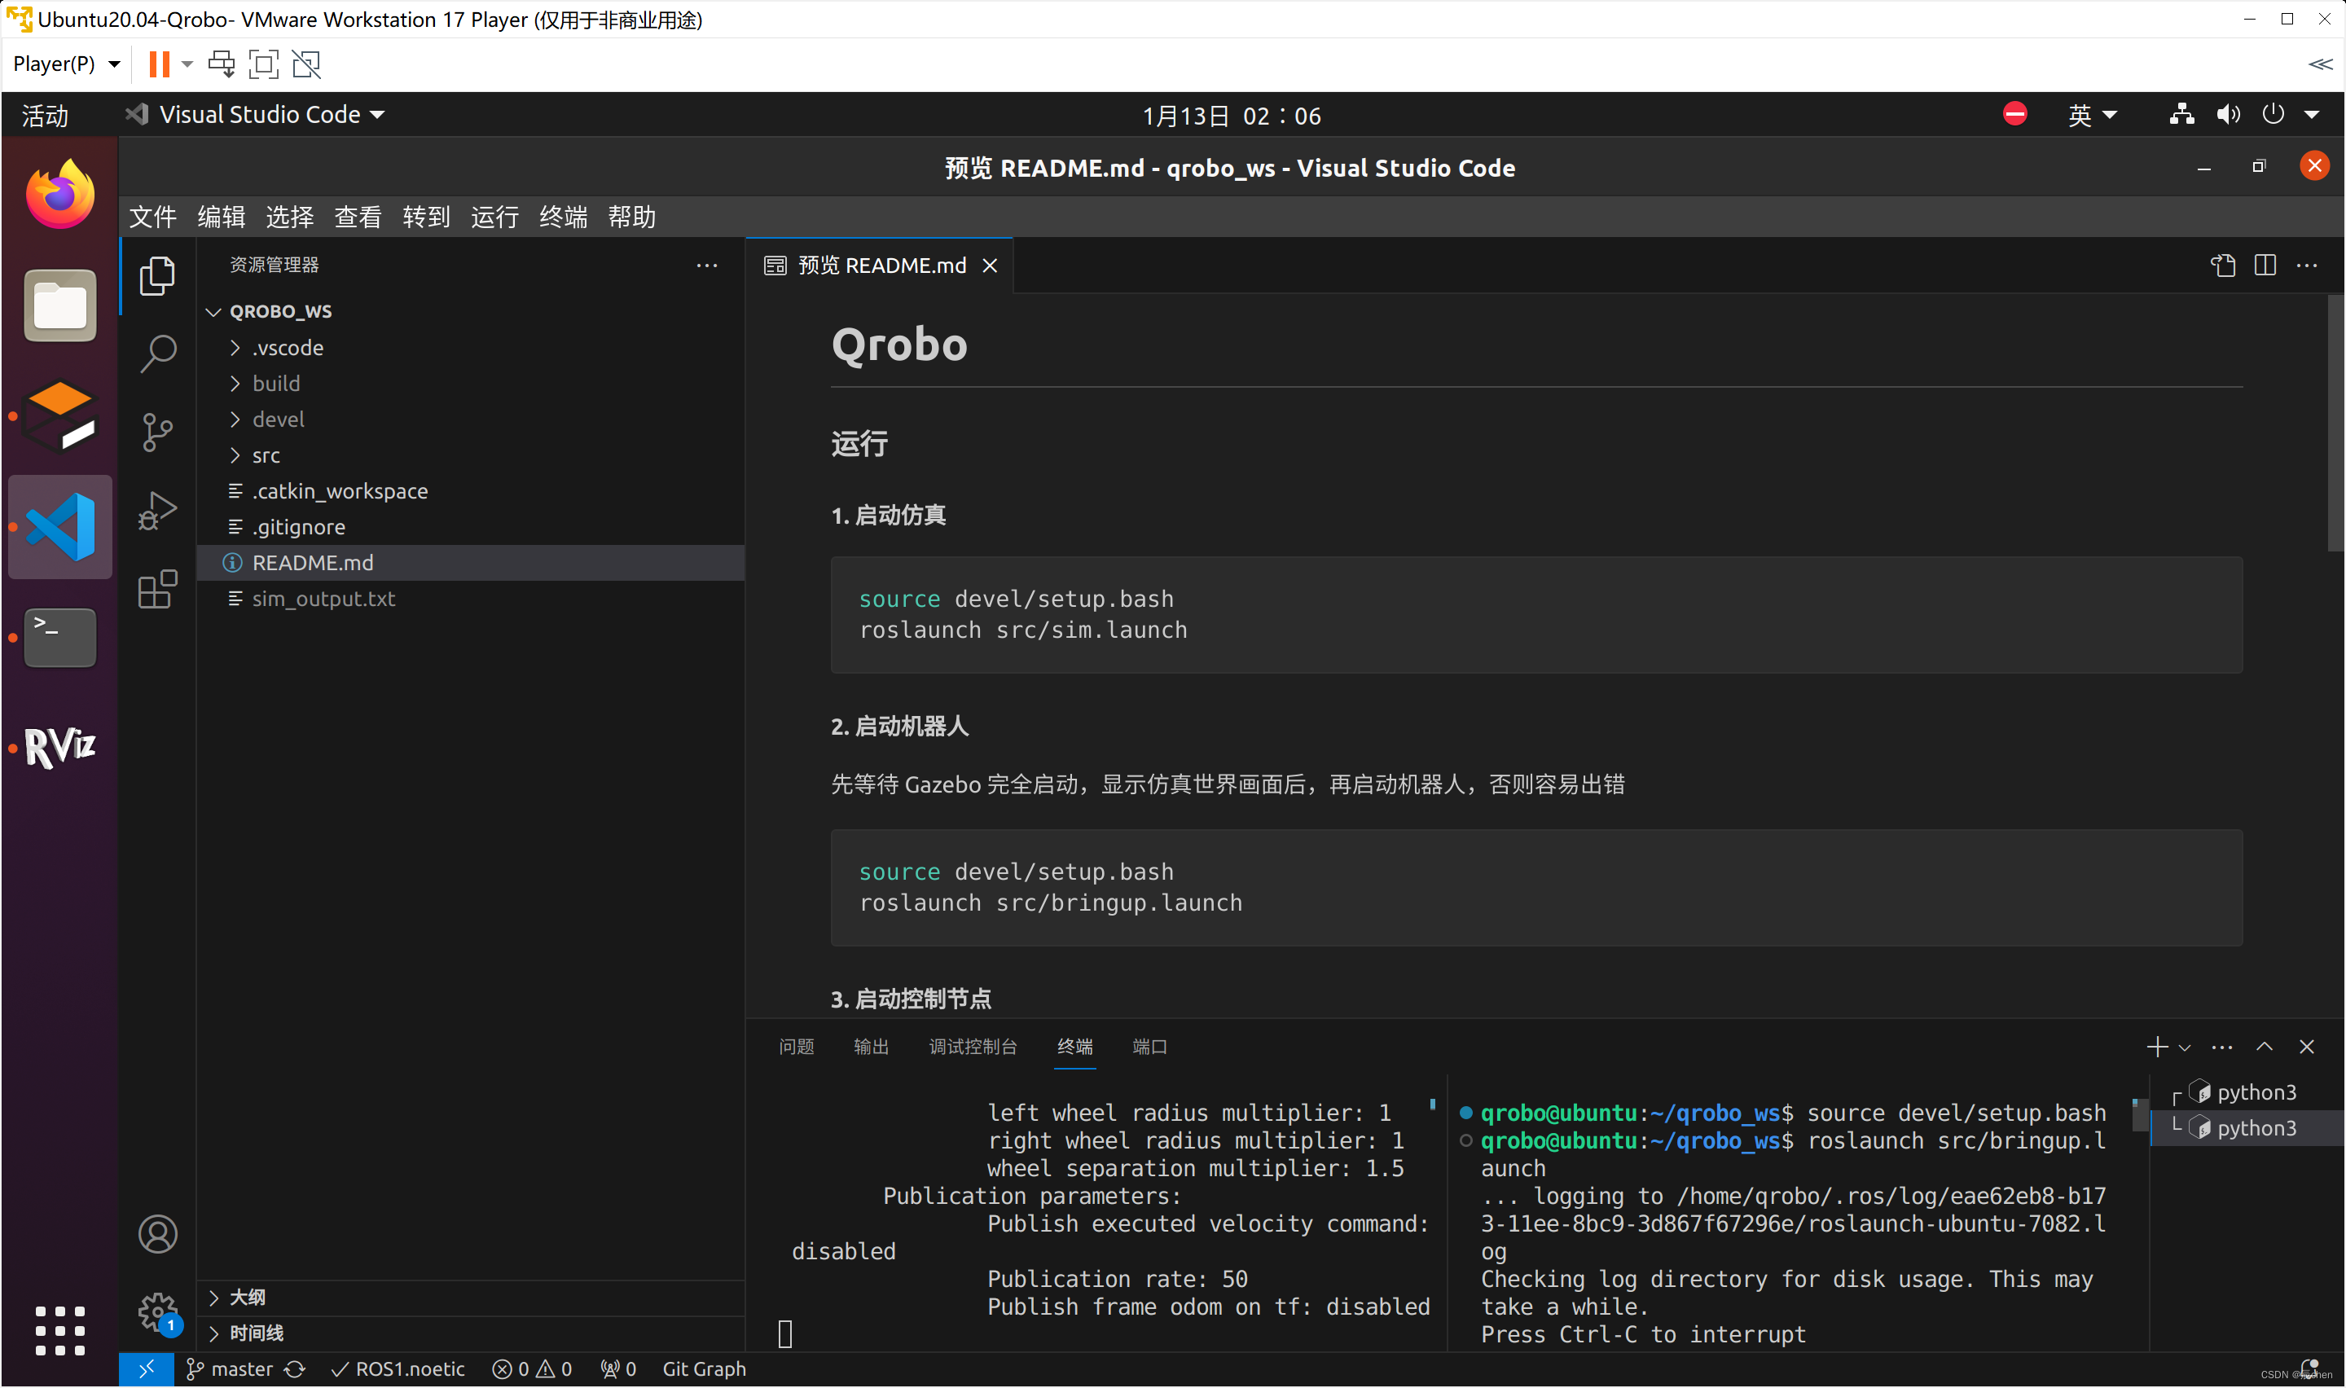Open the 查看 menu
The height and width of the screenshot is (1388, 2346).
(x=357, y=217)
